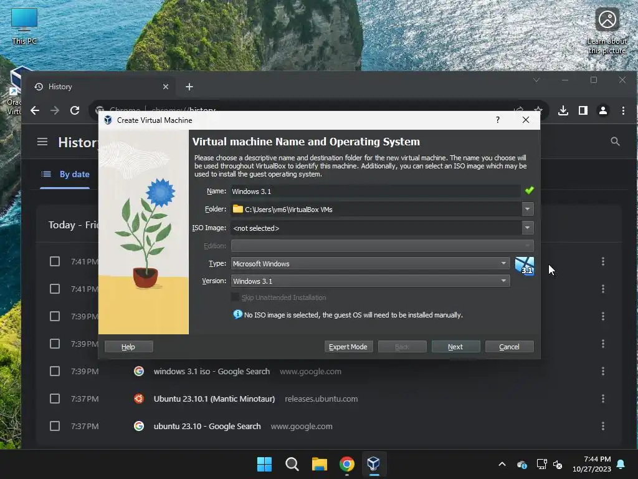
Task: Open Ubuntu 23.10.1 (Mantic Minotaur) history link
Action: 214,399
